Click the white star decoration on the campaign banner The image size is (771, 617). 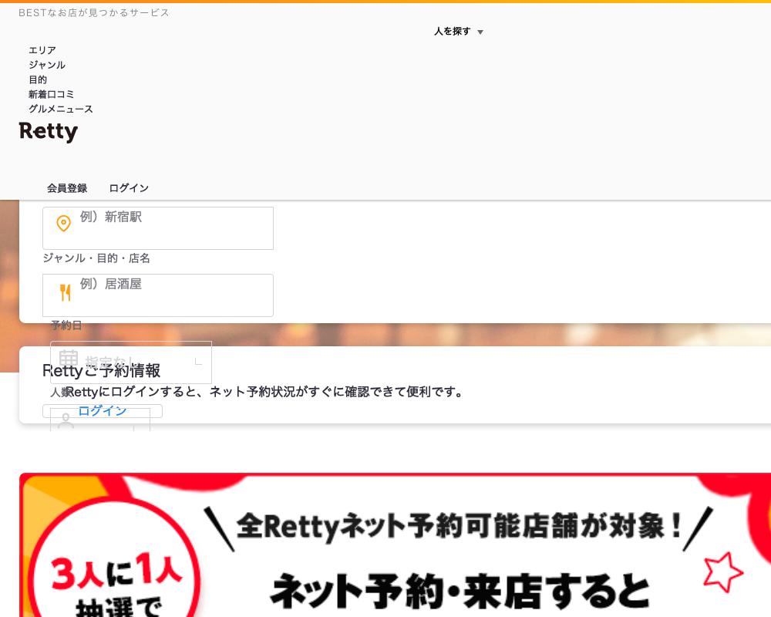(723, 572)
